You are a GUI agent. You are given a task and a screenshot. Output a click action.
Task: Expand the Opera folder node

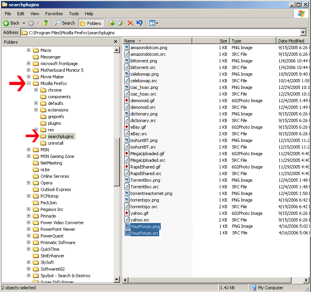28,182
